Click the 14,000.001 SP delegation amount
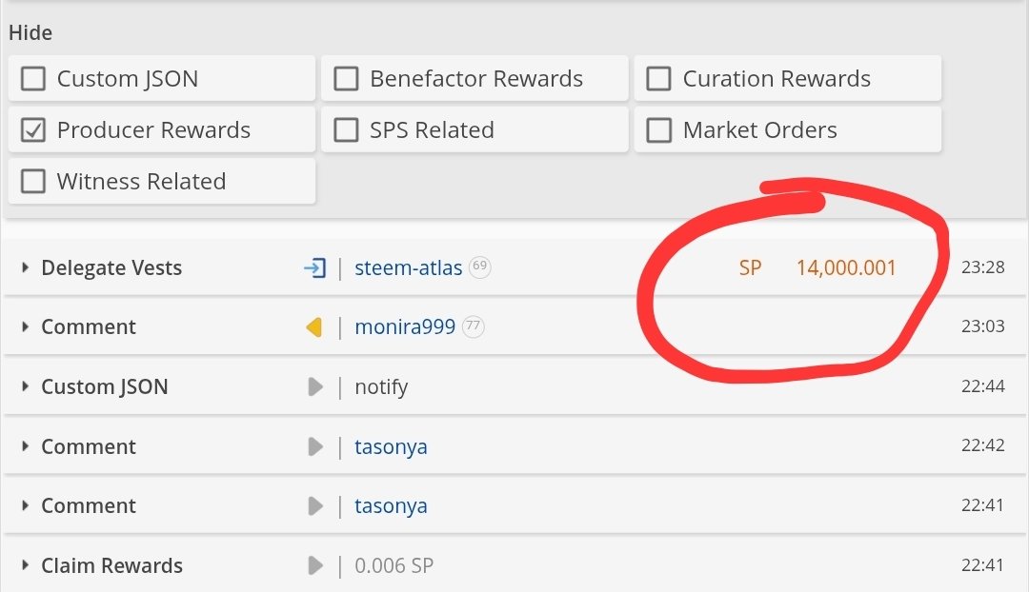 [x=846, y=268]
